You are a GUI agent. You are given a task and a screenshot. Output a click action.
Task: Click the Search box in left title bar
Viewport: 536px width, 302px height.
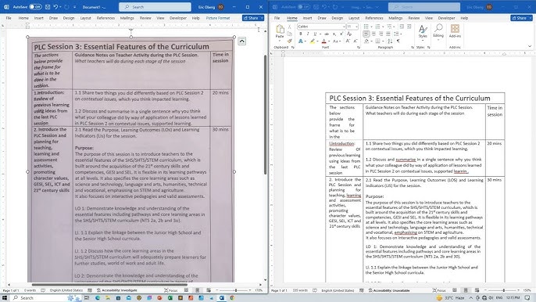(x=155, y=7)
